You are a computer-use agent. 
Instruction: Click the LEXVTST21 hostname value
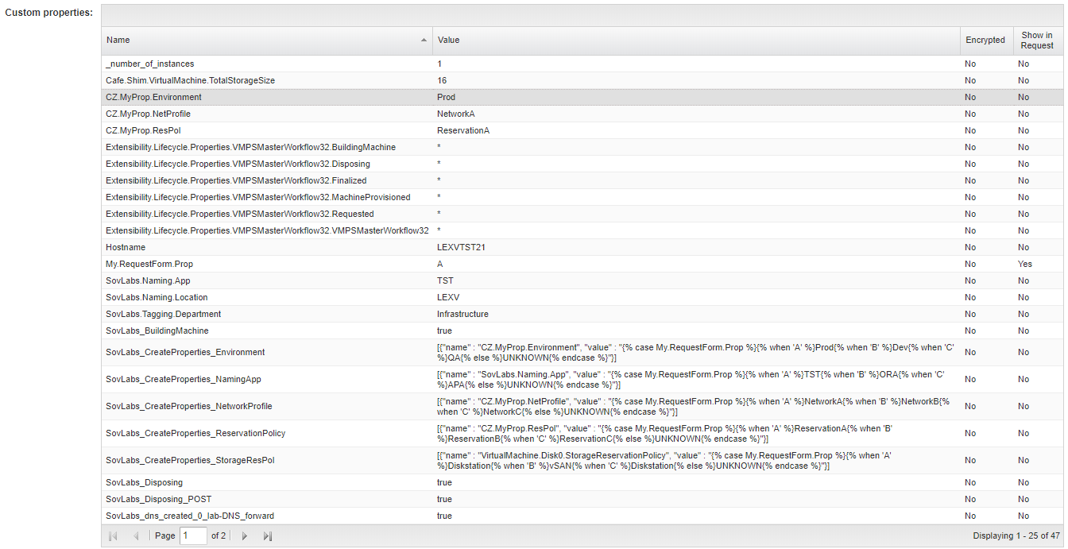pos(461,247)
